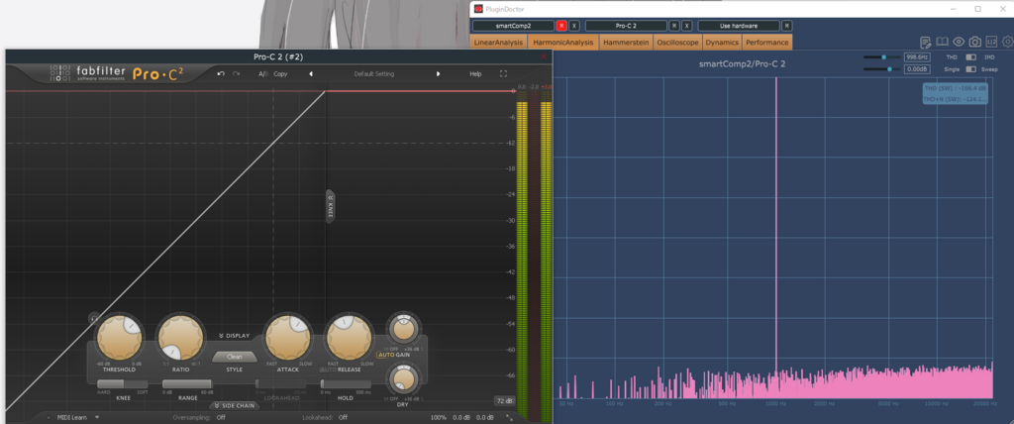This screenshot has height=424, width=1014.
Task: Toggle mute button beside Pro-C 2 slot
Action: (673, 26)
